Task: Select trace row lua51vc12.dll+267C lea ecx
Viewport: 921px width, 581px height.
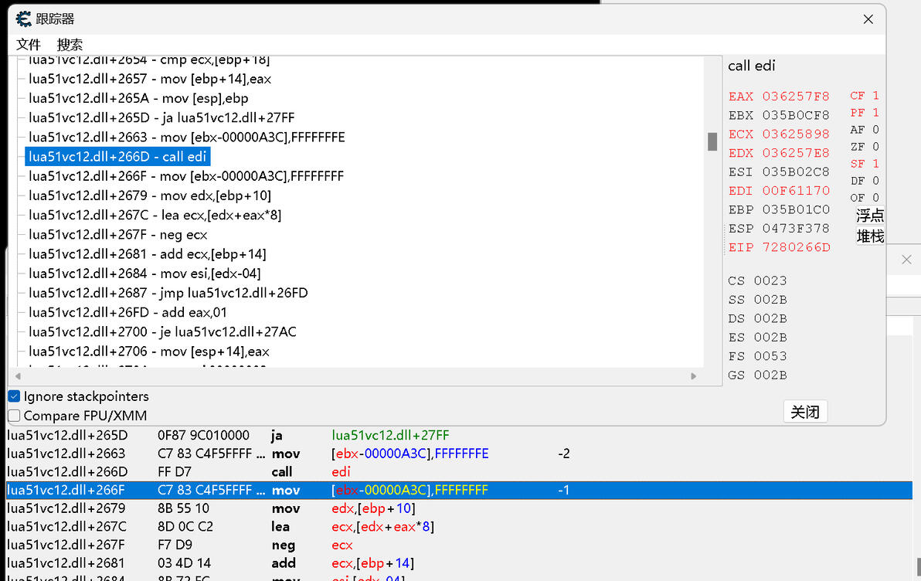Action: point(155,215)
